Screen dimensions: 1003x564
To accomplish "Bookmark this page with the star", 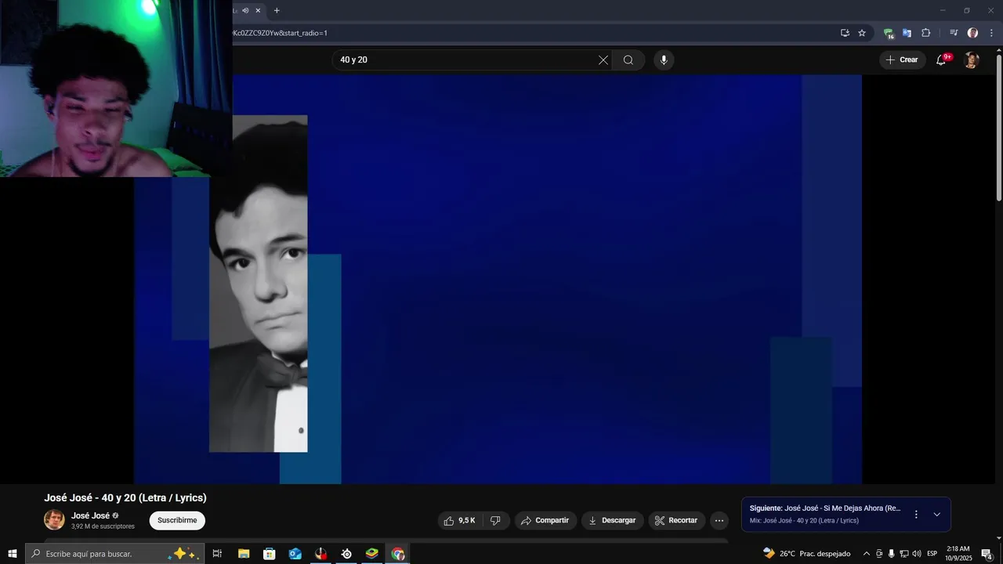I will click(x=862, y=33).
